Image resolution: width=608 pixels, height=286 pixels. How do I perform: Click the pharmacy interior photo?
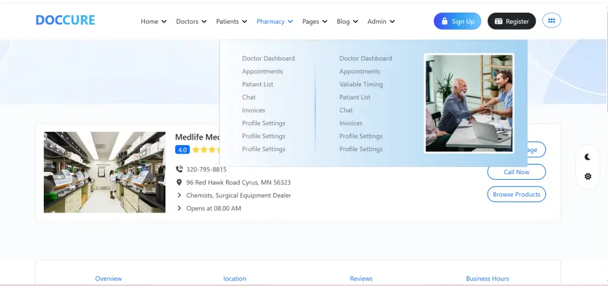pos(105,172)
